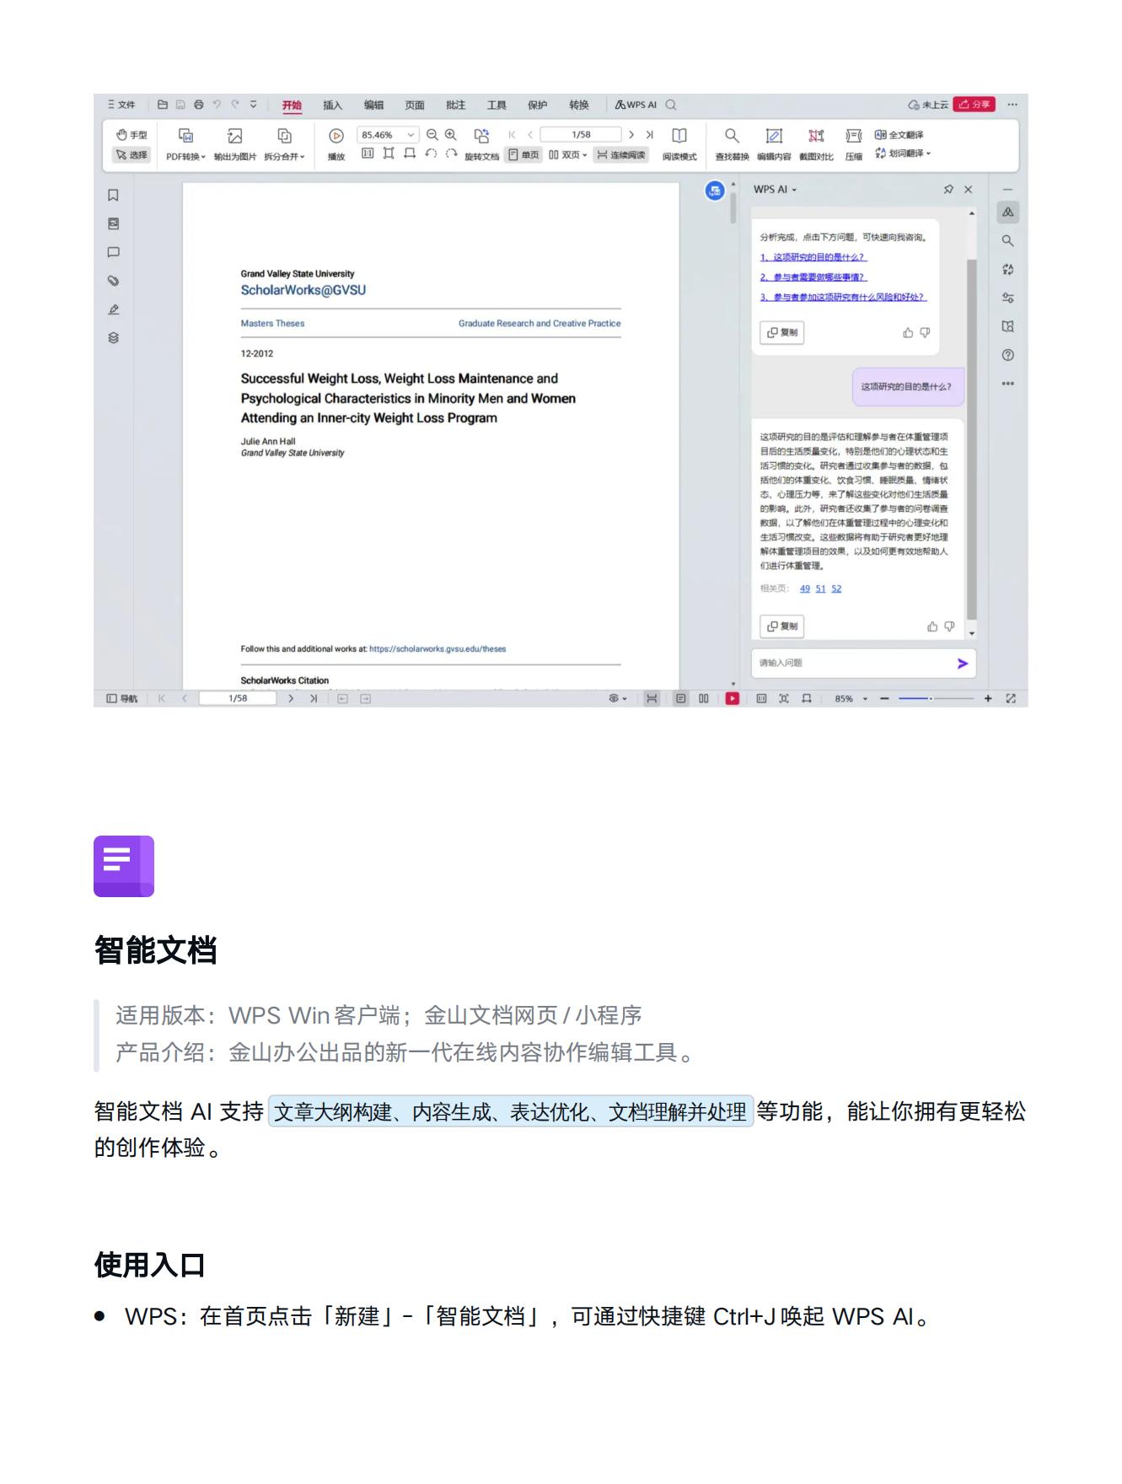Click the 未上云 cloud status

point(928,105)
